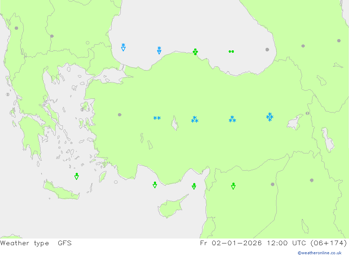This screenshot has height=256, width=349.
Task: Click the three-snowflake symbol next to the heavy snow symbol
Action: tap(232, 119)
